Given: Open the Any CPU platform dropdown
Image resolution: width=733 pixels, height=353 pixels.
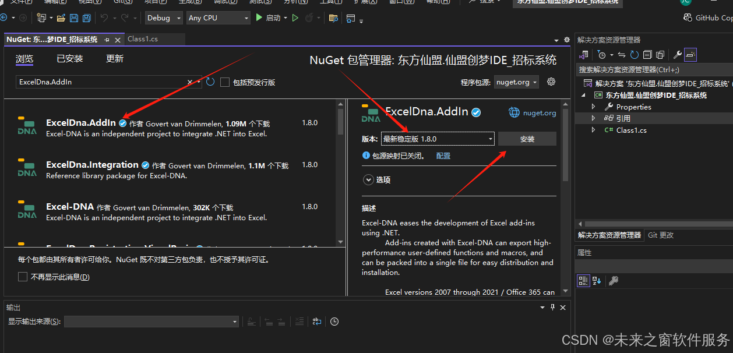Looking at the screenshot, I should pos(219,18).
